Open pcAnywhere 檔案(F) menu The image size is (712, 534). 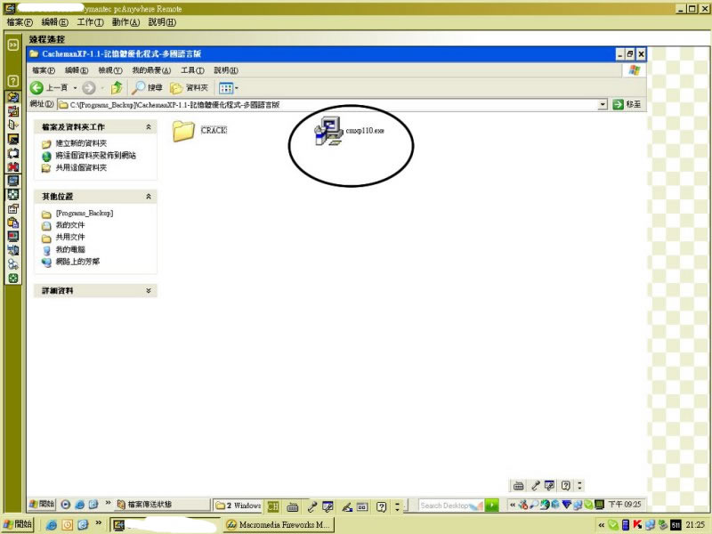click(x=20, y=22)
